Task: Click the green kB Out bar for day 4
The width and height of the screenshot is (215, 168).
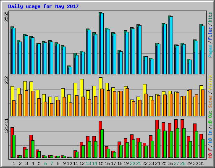Action: [33, 149]
